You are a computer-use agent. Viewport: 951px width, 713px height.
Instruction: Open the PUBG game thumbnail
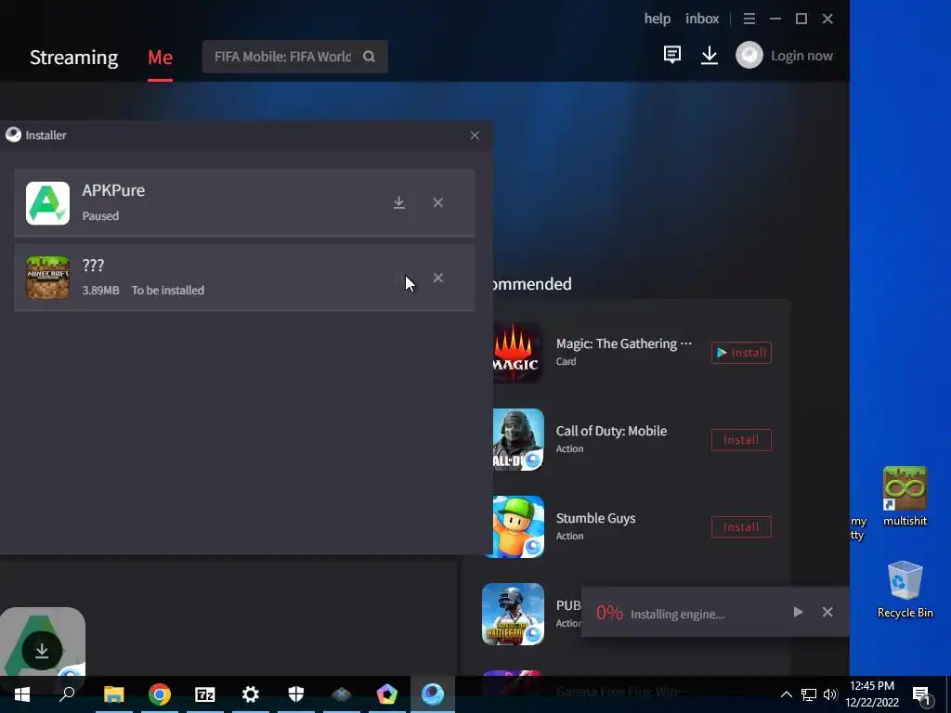tap(513, 615)
